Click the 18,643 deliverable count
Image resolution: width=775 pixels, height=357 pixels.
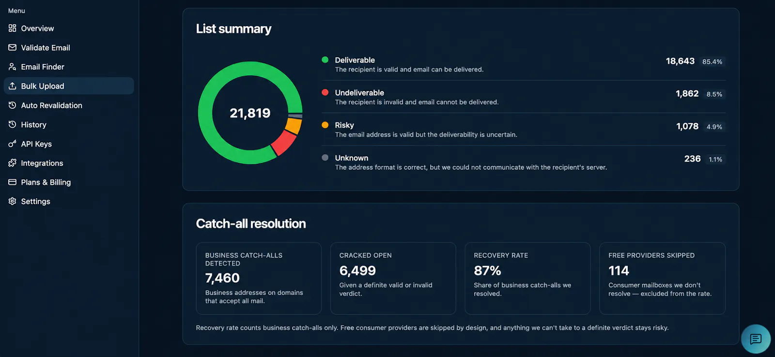pos(680,61)
